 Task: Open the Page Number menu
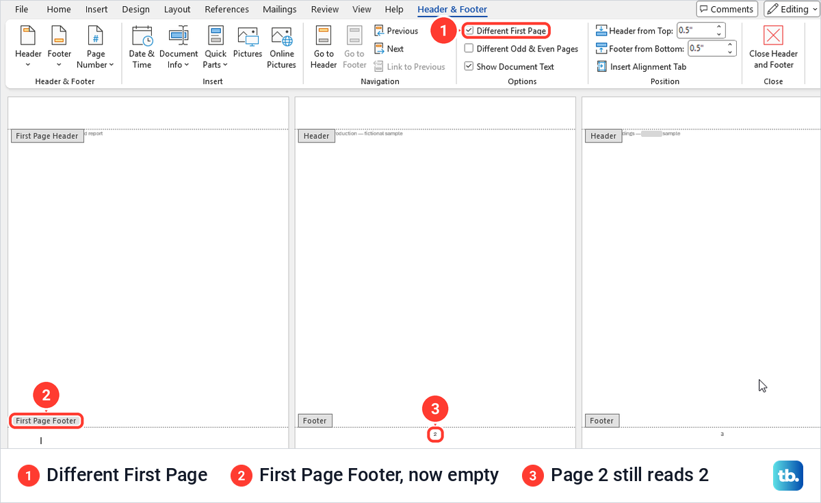96,47
